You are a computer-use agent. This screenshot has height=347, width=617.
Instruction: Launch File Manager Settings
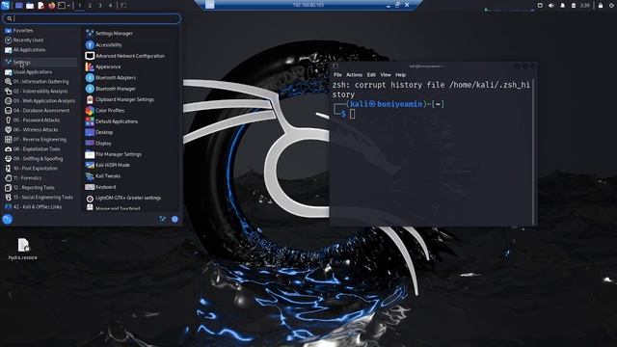point(131,154)
